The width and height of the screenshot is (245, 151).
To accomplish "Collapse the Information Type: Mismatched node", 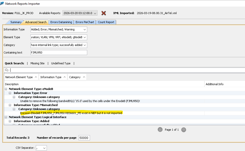I will (10, 105).
